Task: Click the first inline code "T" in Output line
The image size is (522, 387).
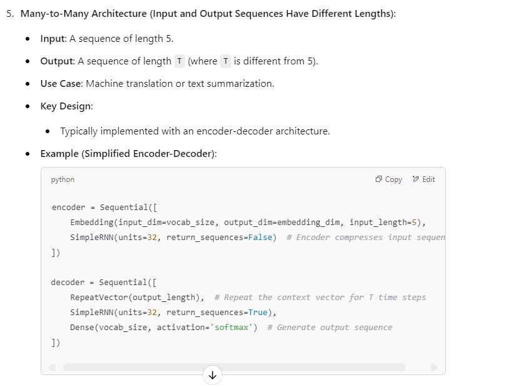Action: tap(180, 61)
